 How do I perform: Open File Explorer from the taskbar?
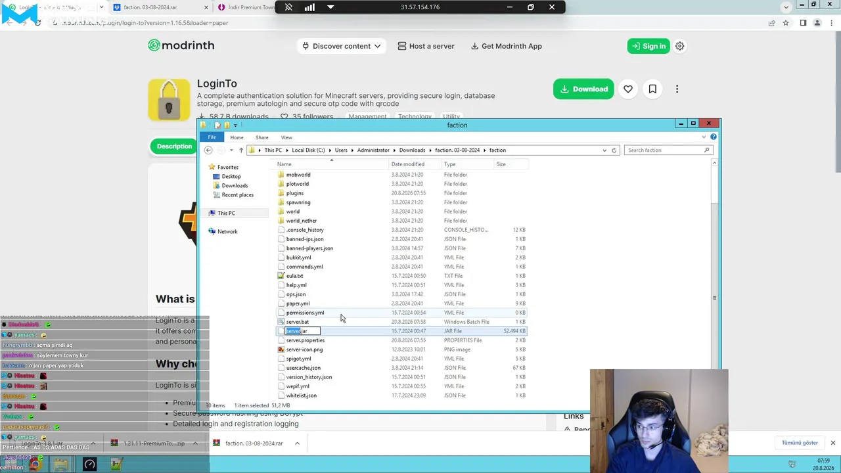point(60,464)
